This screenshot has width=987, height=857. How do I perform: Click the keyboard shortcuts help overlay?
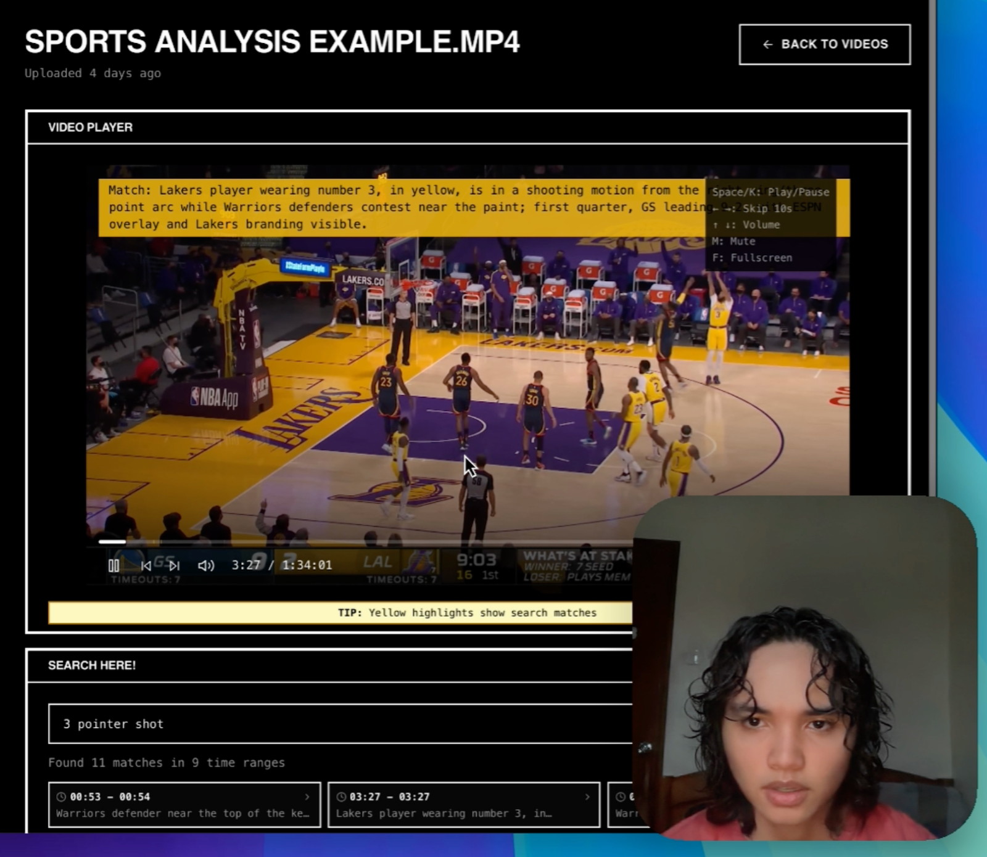click(770, 226)
